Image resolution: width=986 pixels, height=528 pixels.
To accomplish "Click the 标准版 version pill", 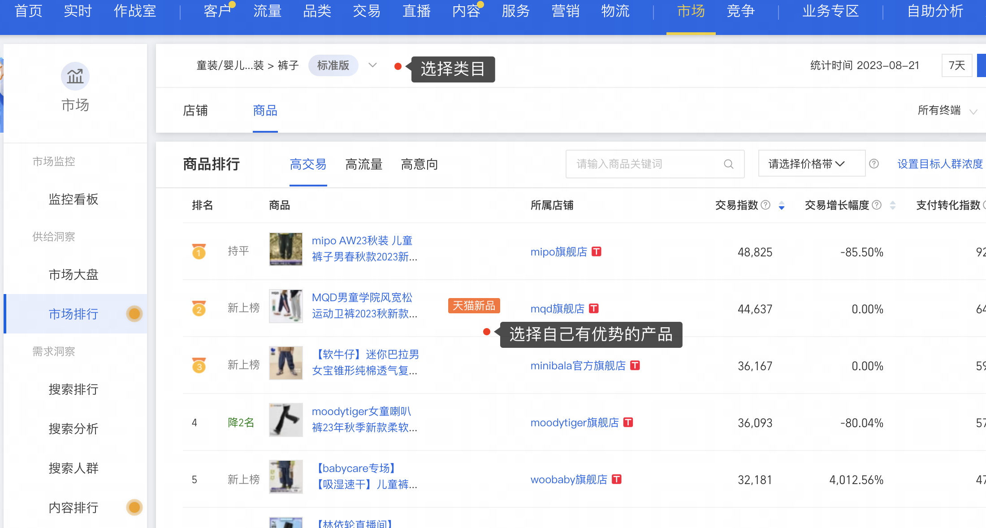I will 333,65.
